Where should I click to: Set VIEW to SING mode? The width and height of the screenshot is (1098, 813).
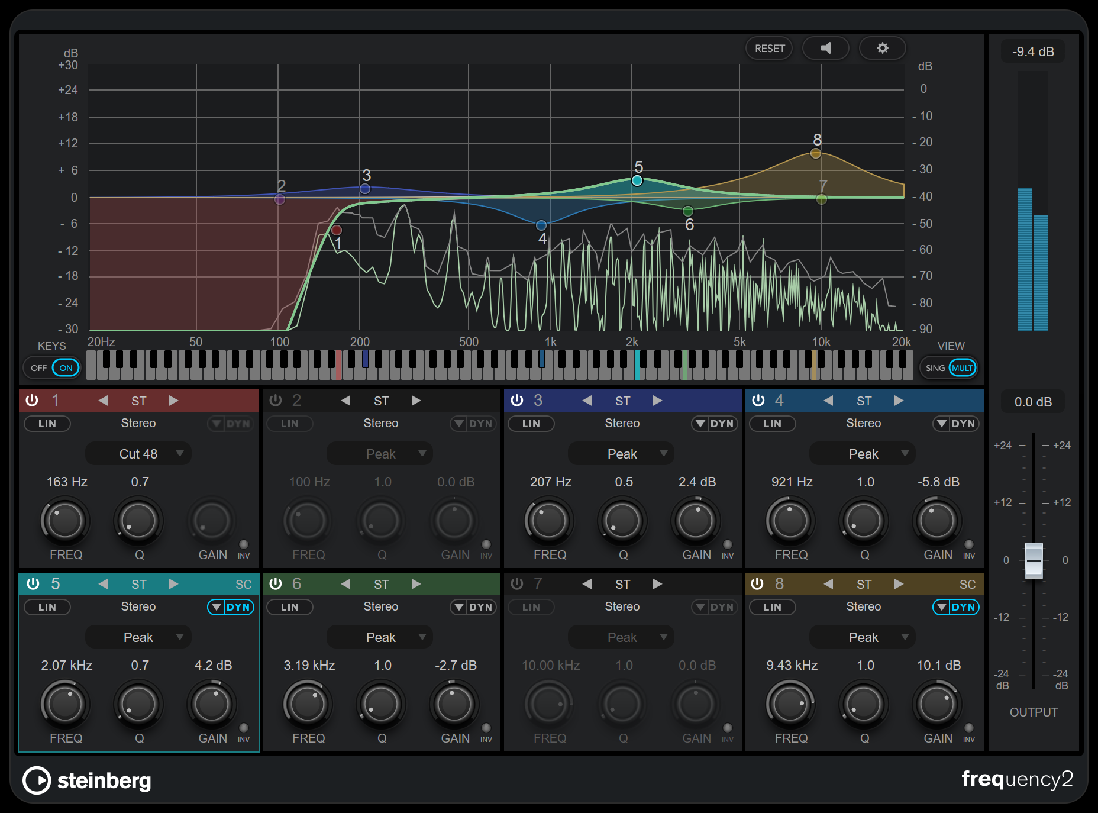click(935, 368)
